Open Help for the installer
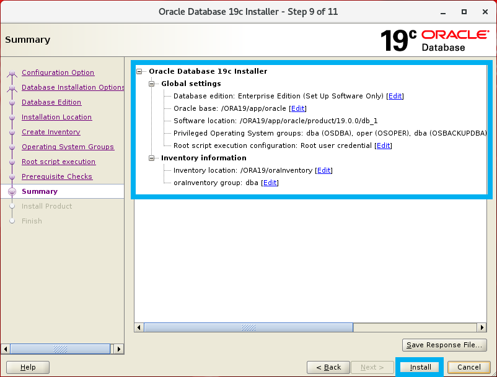The width and height of the screenshot is (497, 377). click(x=28, y=367)
